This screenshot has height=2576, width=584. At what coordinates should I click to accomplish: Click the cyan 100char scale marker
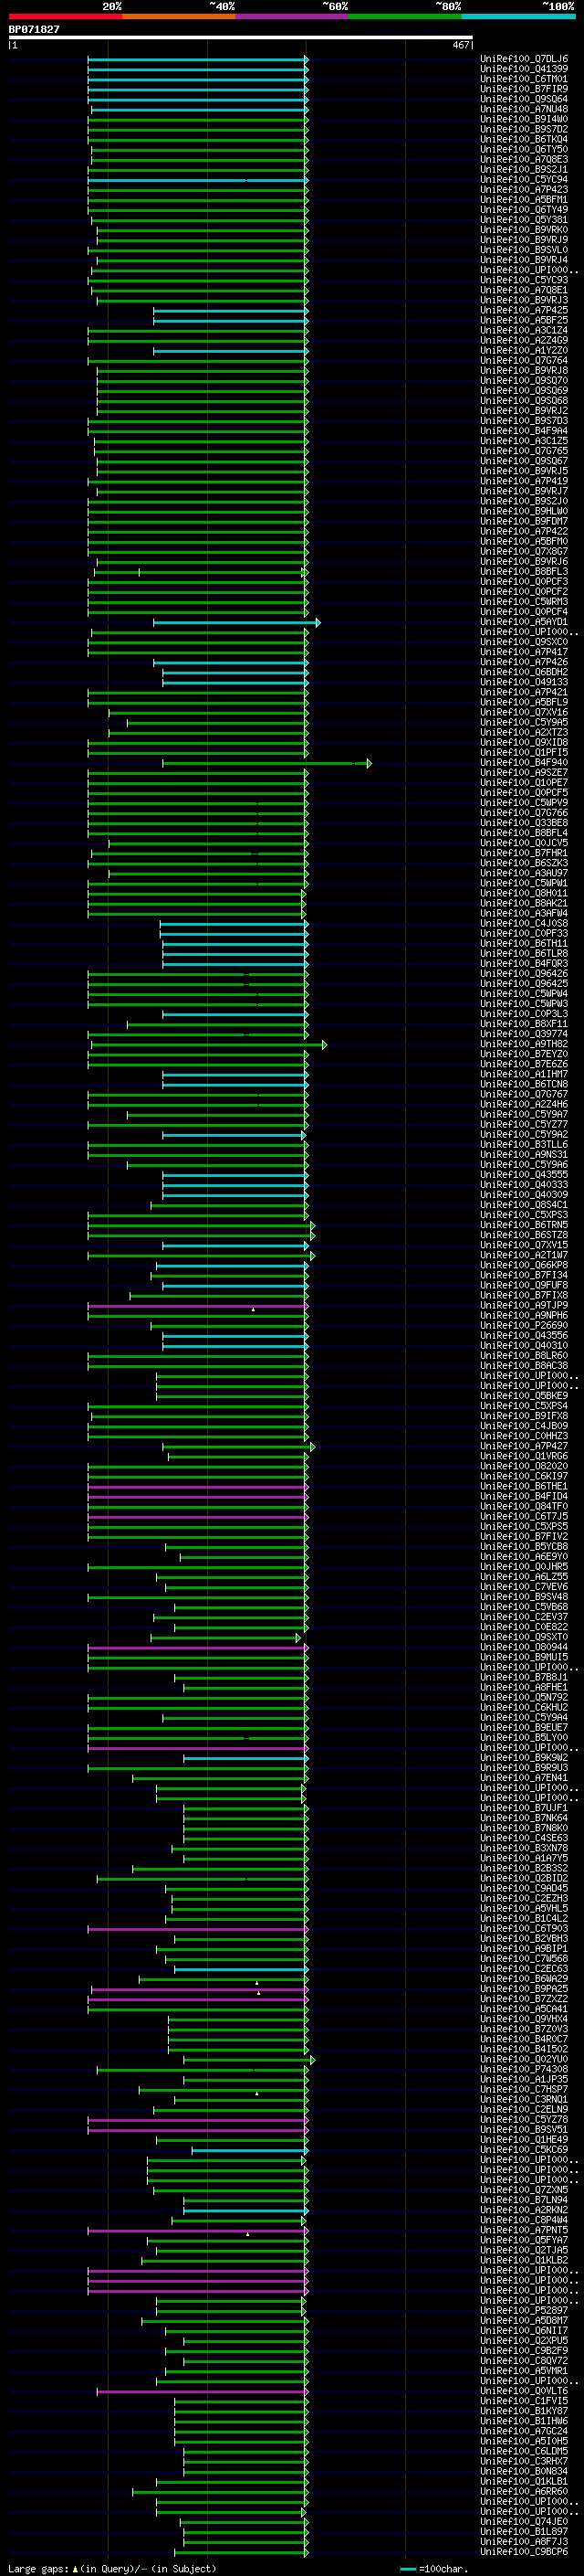[408, 2569]
